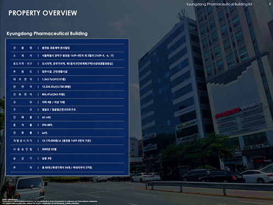Select the 지하 4층 / 지상 10층 floors value
The image size is (273, 205).
click(53, 102)
